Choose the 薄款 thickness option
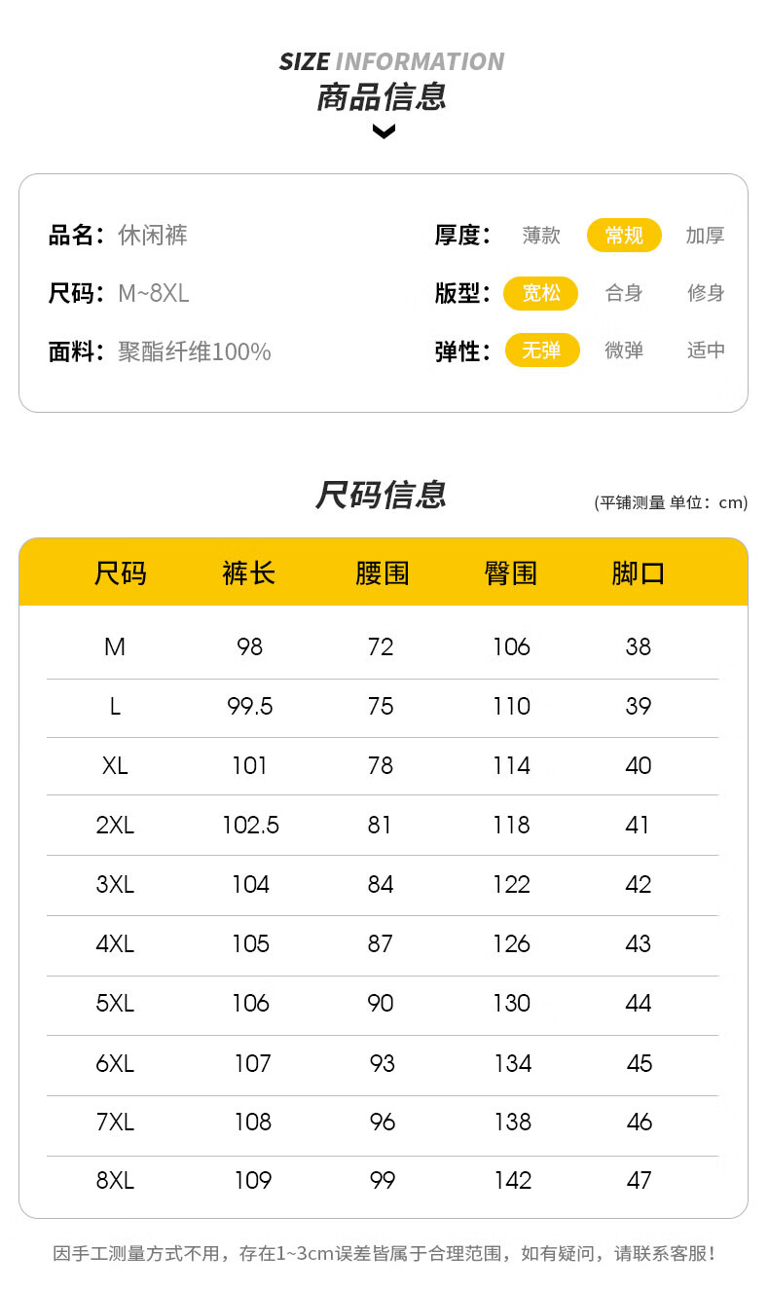Image resolution: width=769 pixels, height=1290 pixels. click(541, 236)
